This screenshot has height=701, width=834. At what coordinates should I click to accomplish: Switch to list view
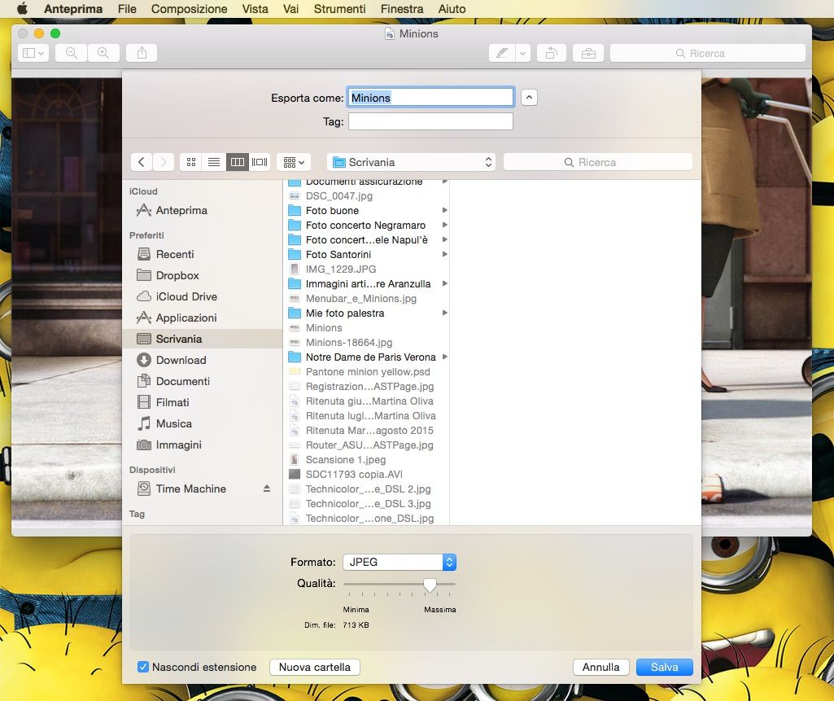pyautogui.click(x=214, y=162)
